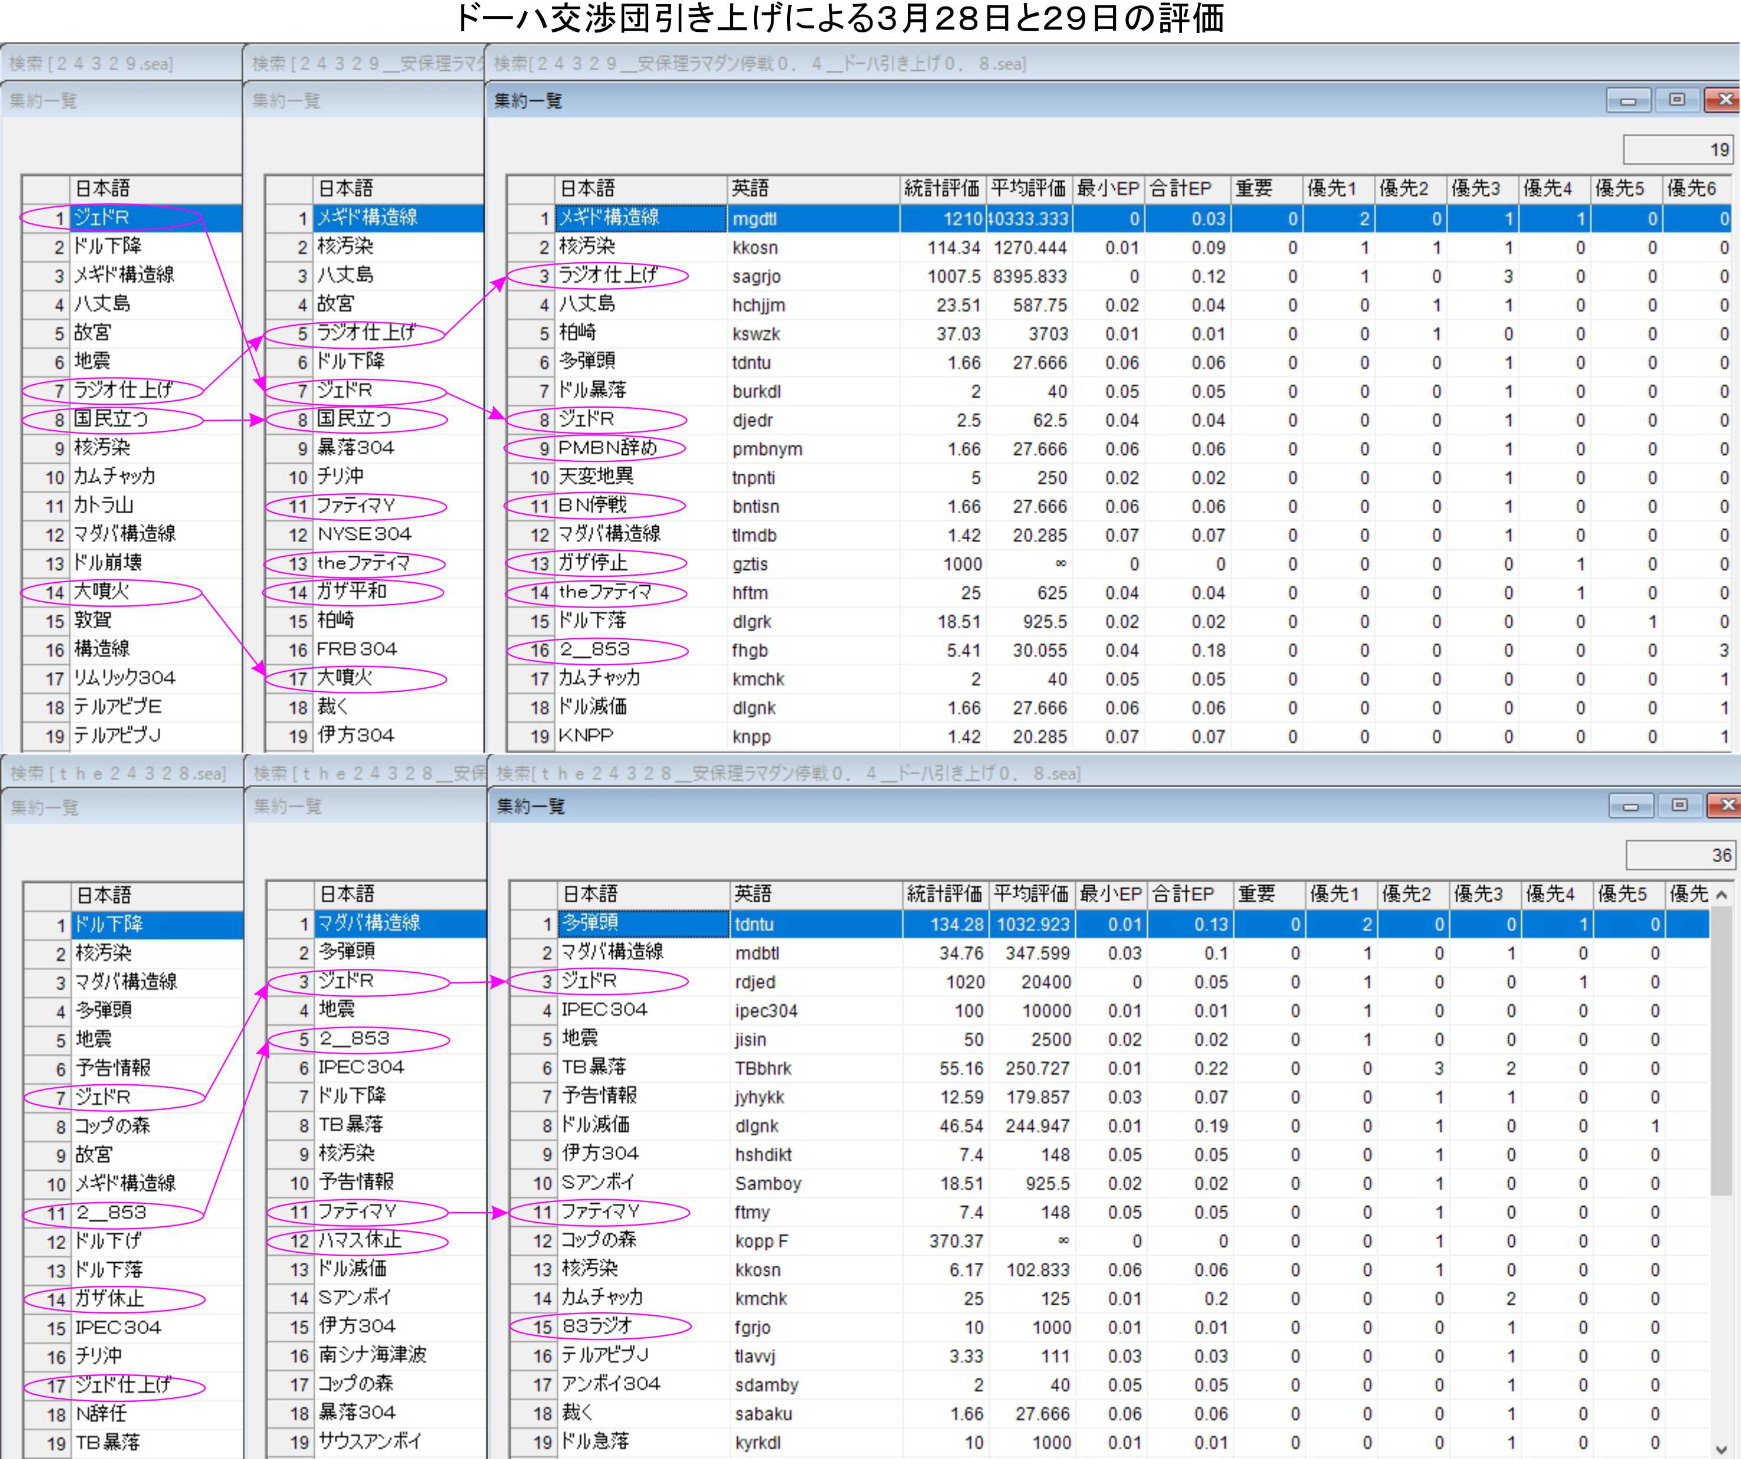Select the knpp cell
The width and height of the screenshot is (1741, 1459).
813,737
